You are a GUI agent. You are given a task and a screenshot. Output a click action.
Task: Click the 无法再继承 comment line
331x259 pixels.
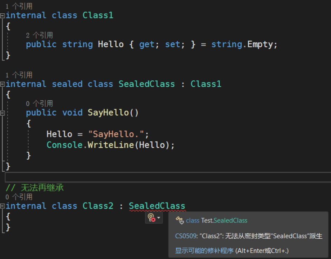point(35,188)
